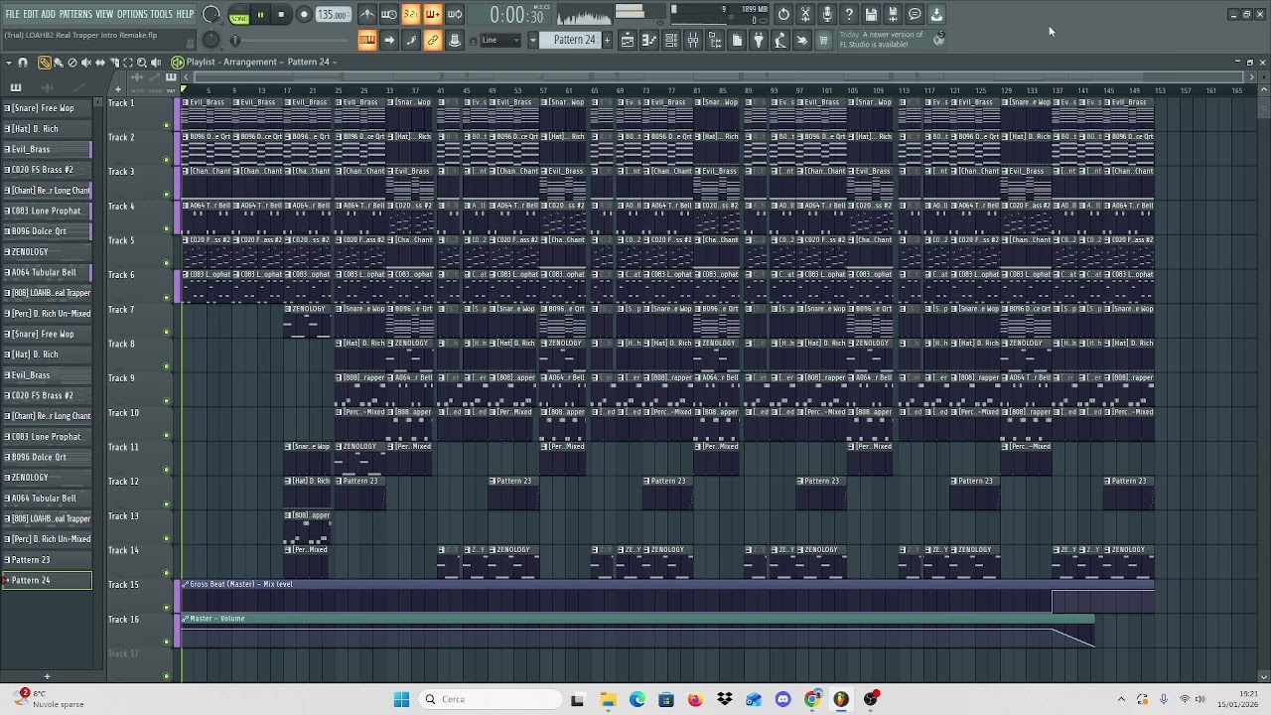Click the render export audio icon
This screenshot has width=1271, height=715.
[x=893, y=14]
